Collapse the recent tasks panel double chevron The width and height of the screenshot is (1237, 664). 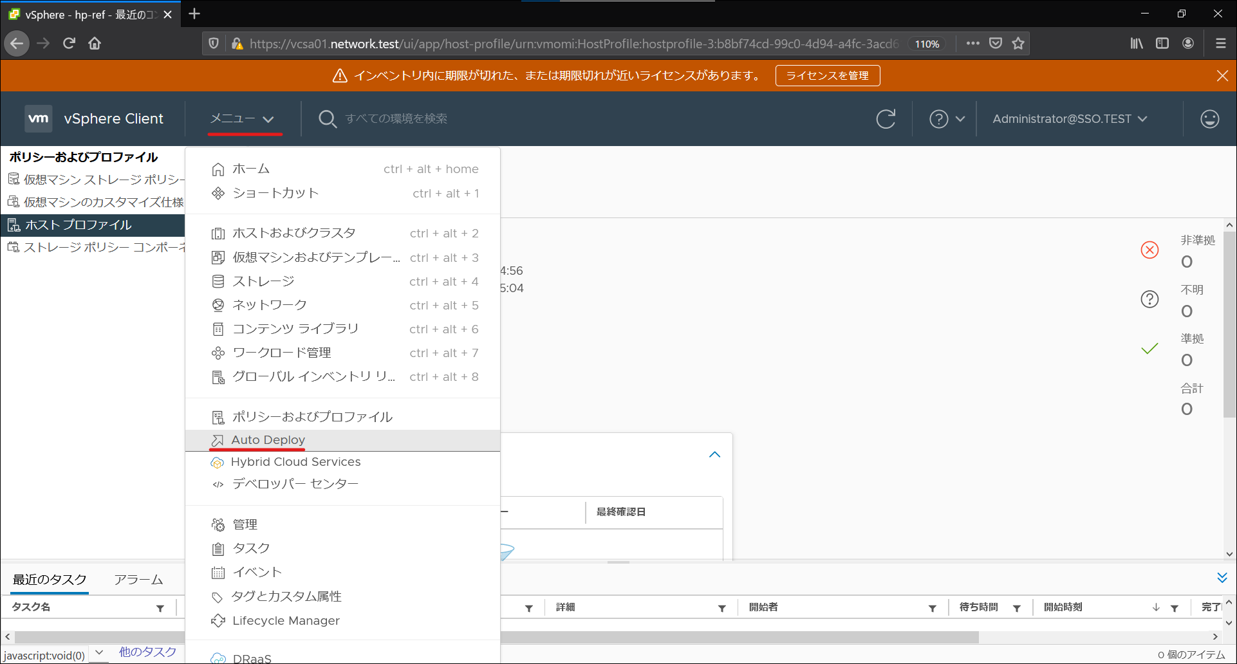tap(1222, 577)
